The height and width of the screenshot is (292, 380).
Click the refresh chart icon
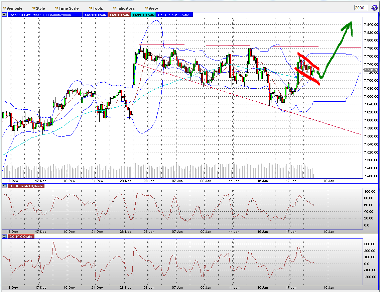pyautogui.click(x=374, y=8)
